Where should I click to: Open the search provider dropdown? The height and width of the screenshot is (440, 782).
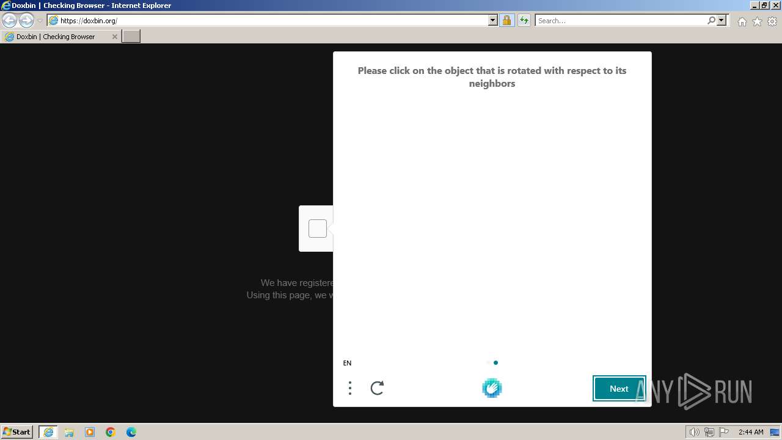(722, 20)
